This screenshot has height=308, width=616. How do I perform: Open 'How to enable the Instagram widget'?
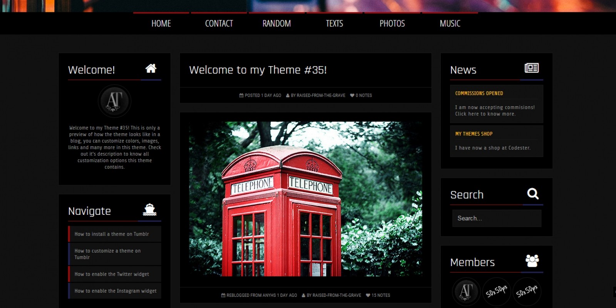tap(115, 291)
